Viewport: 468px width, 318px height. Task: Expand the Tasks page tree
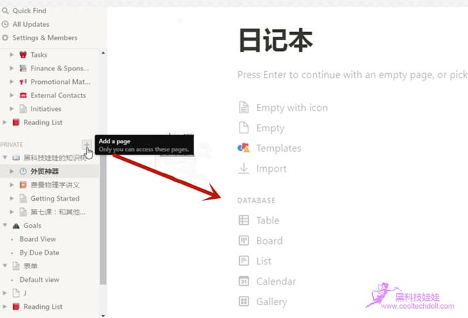pos(11,55)
